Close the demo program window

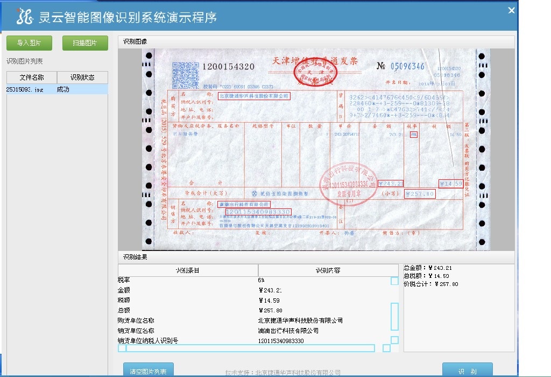coord(511,10)
